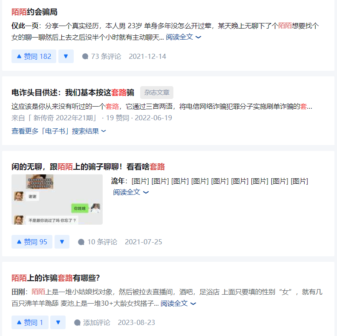This screenshot has width=337, height=336.
Task: Open 闲的无聊，跟陌陌上的骗子聊聊 post title
Action: (88, 167)
